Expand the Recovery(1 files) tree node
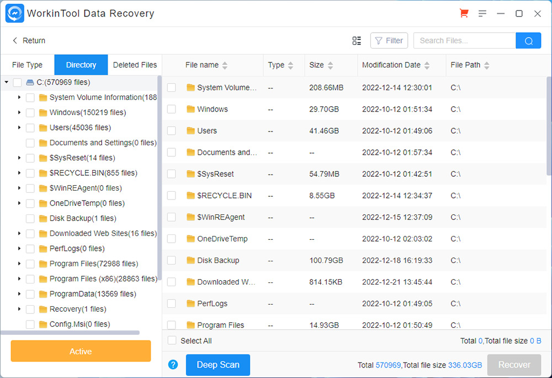The height and width of the screenshot is (378, 552). [x=19, y=309]
